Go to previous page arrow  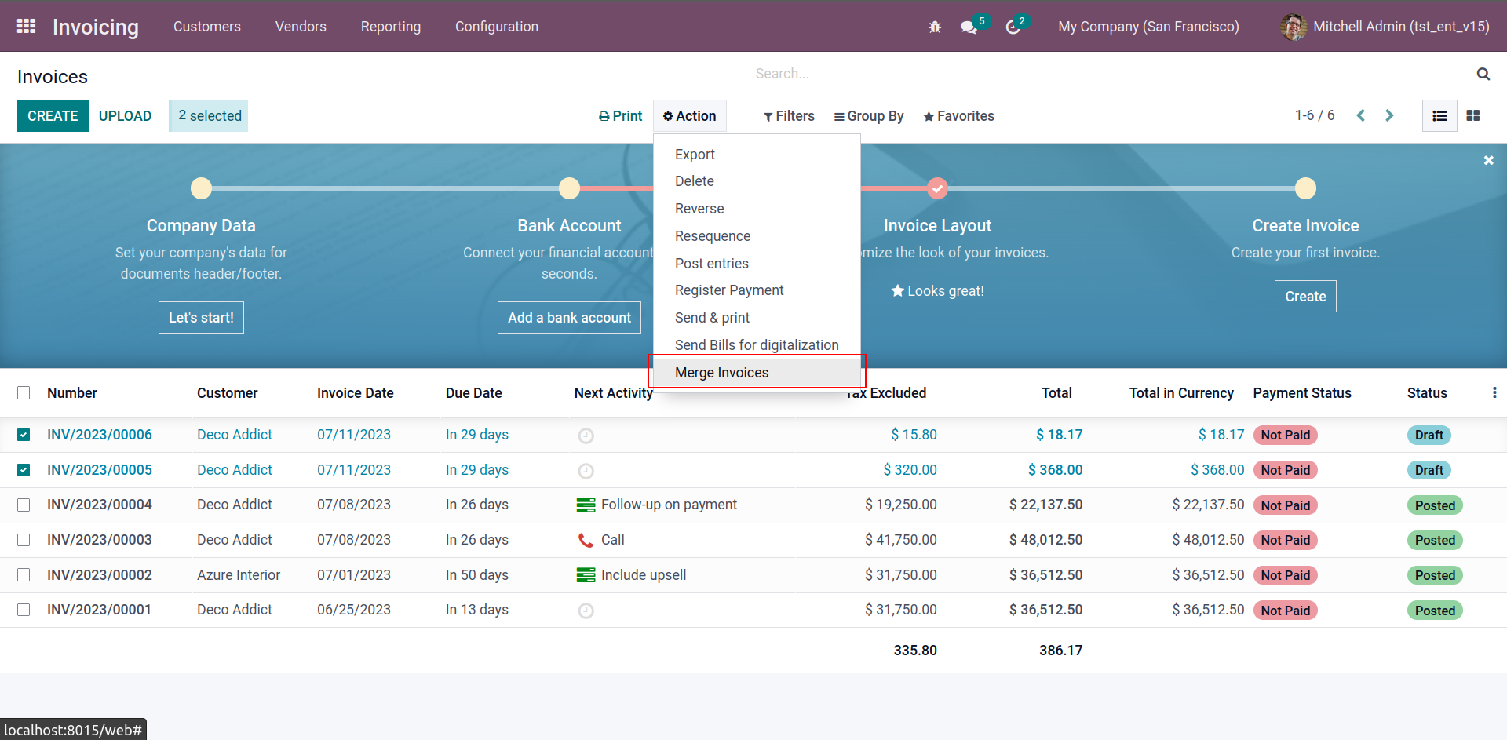1361,115
